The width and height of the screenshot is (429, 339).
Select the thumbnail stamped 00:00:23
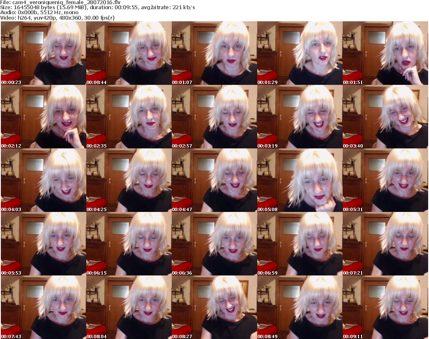pos(44,53)
